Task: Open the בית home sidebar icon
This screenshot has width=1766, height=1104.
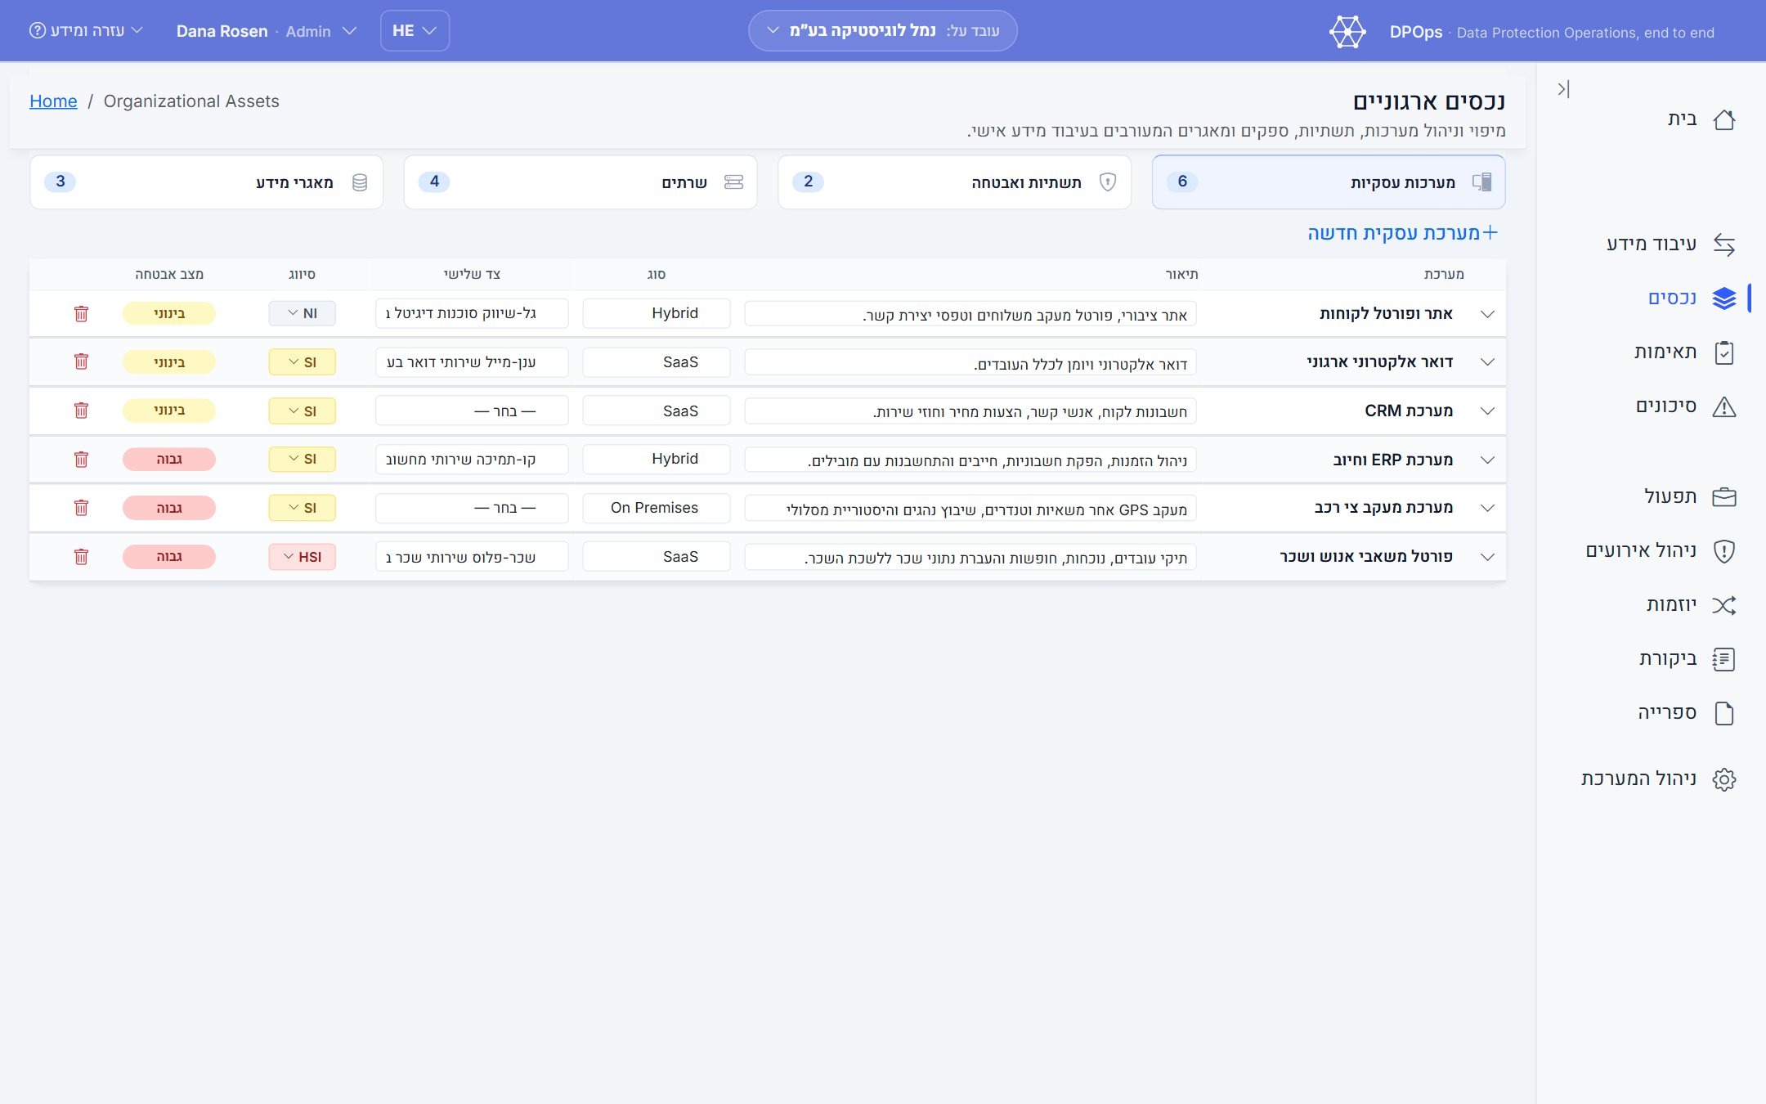Action: coord(1723,119)
